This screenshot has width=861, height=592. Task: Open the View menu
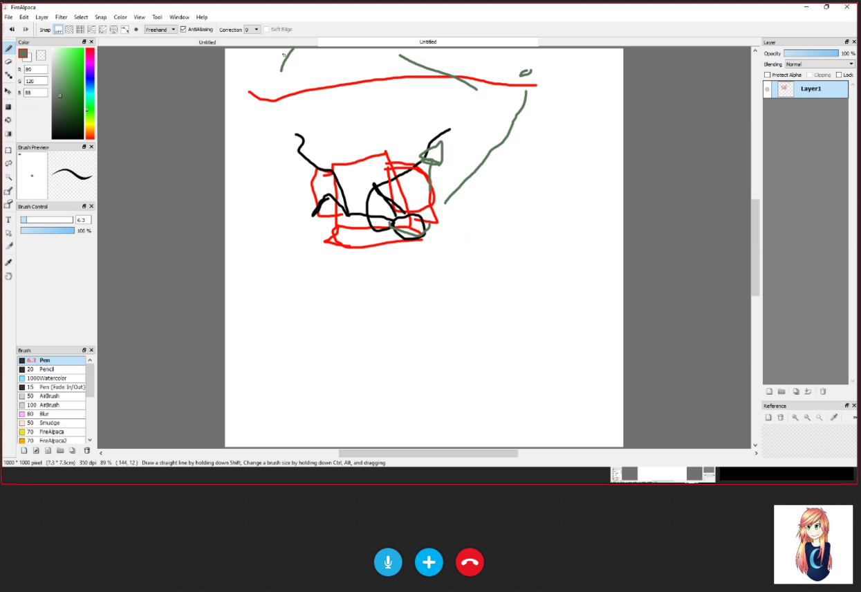click(x=140, y=17)
